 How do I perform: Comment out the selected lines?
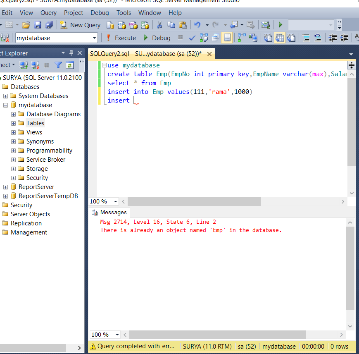(306, 38)
